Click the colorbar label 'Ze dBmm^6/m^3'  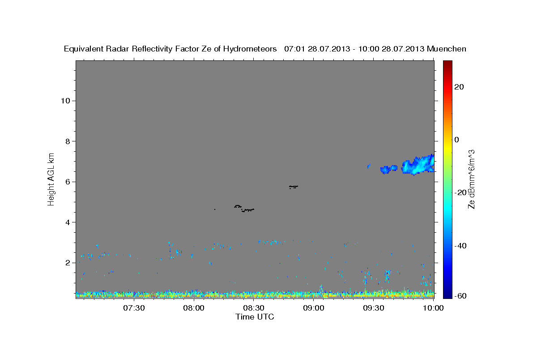(x=471, y=179)
